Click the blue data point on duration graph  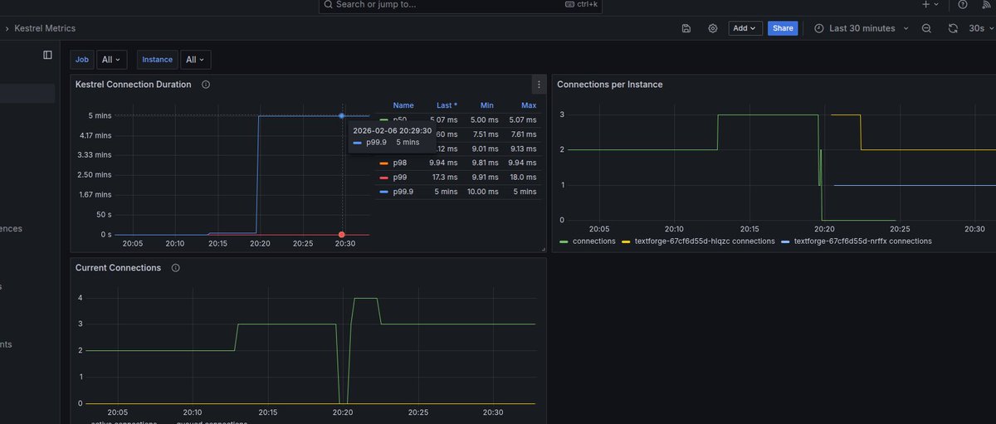coord(341,115)
